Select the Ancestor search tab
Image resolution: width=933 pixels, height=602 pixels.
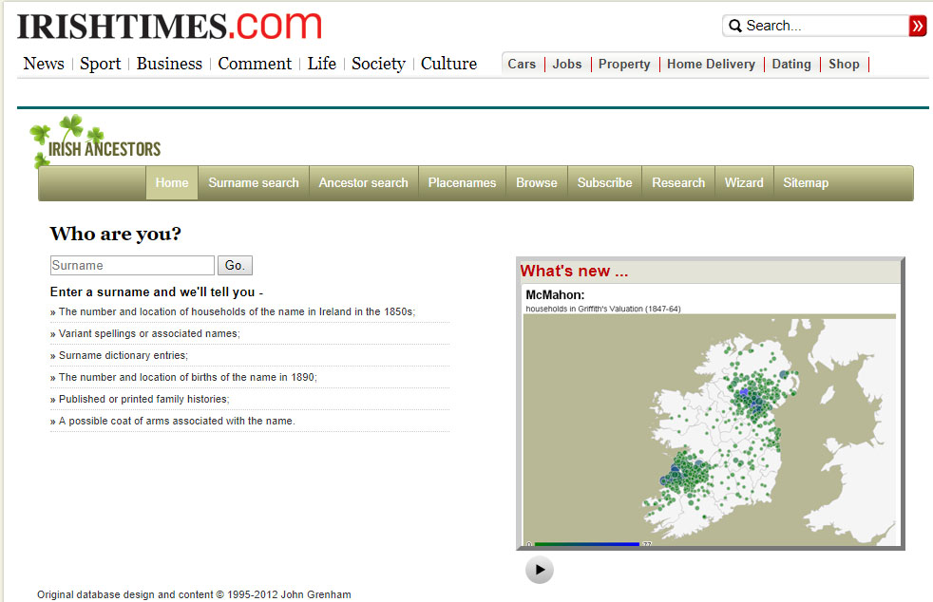tap(364, 182)
